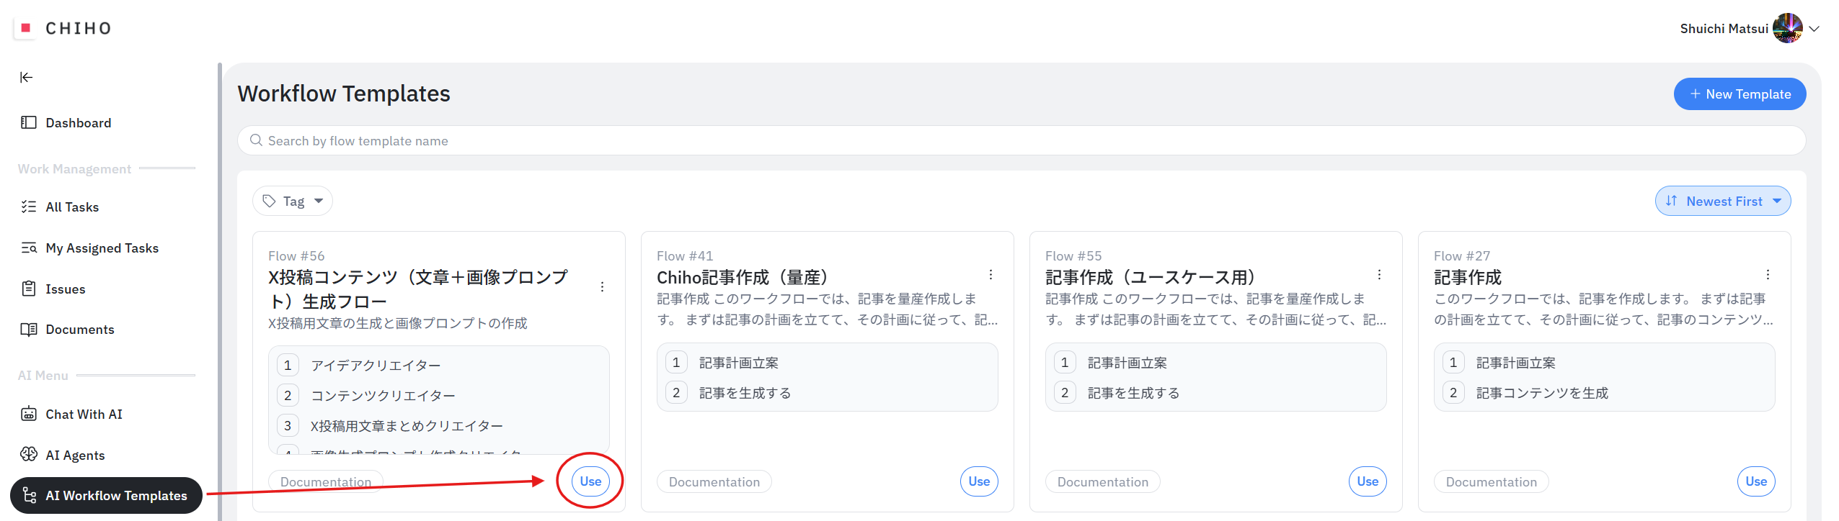Open the three-dot menu for Flow #27

point(1768,275)
